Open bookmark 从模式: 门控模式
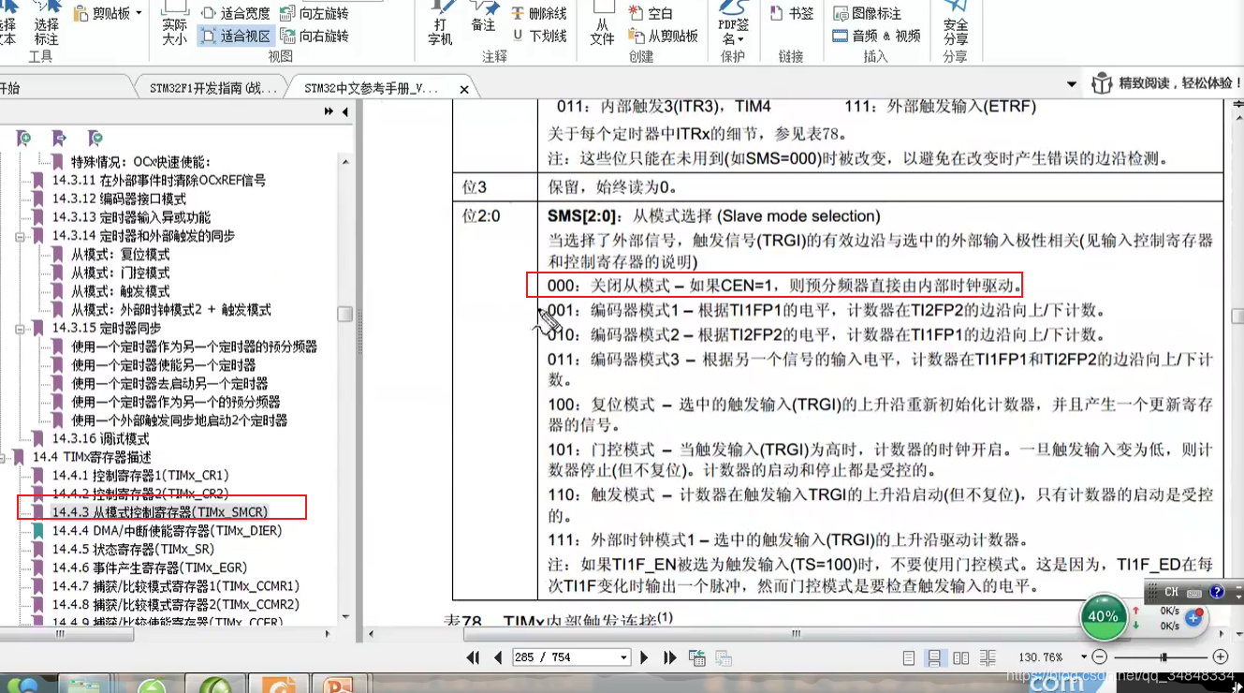 (121, 273)
